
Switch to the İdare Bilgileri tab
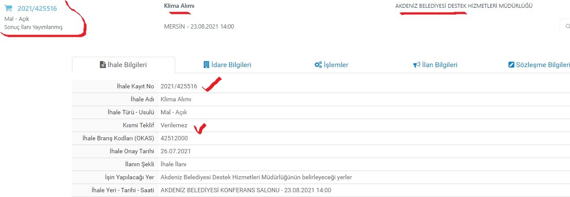(227, 65)
